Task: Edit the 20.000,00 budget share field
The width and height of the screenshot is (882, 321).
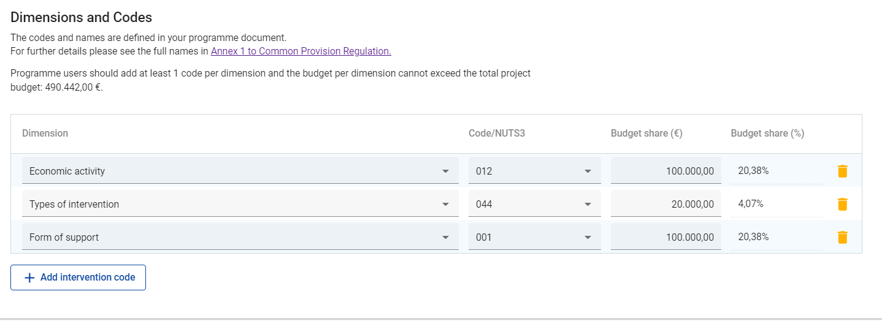Action: click(x=665, y=204)
